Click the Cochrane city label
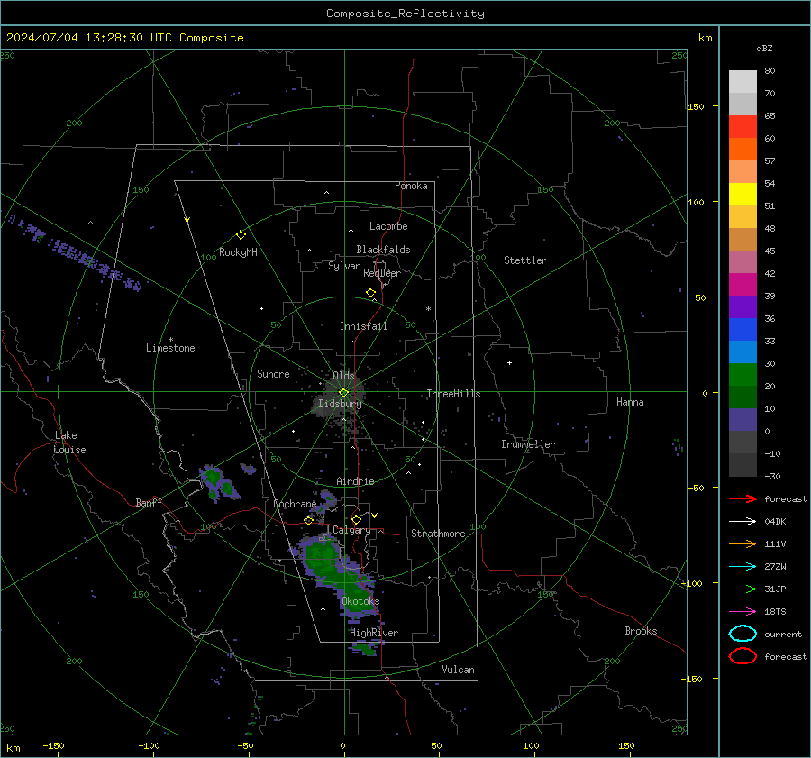This screenshot has height=758, width=811. pyautogui.click(x=295, y=504)
